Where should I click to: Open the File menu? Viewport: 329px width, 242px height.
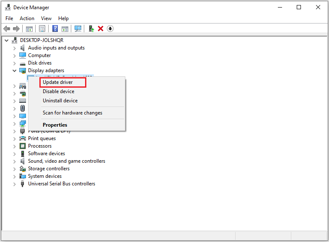coord(9,18)
